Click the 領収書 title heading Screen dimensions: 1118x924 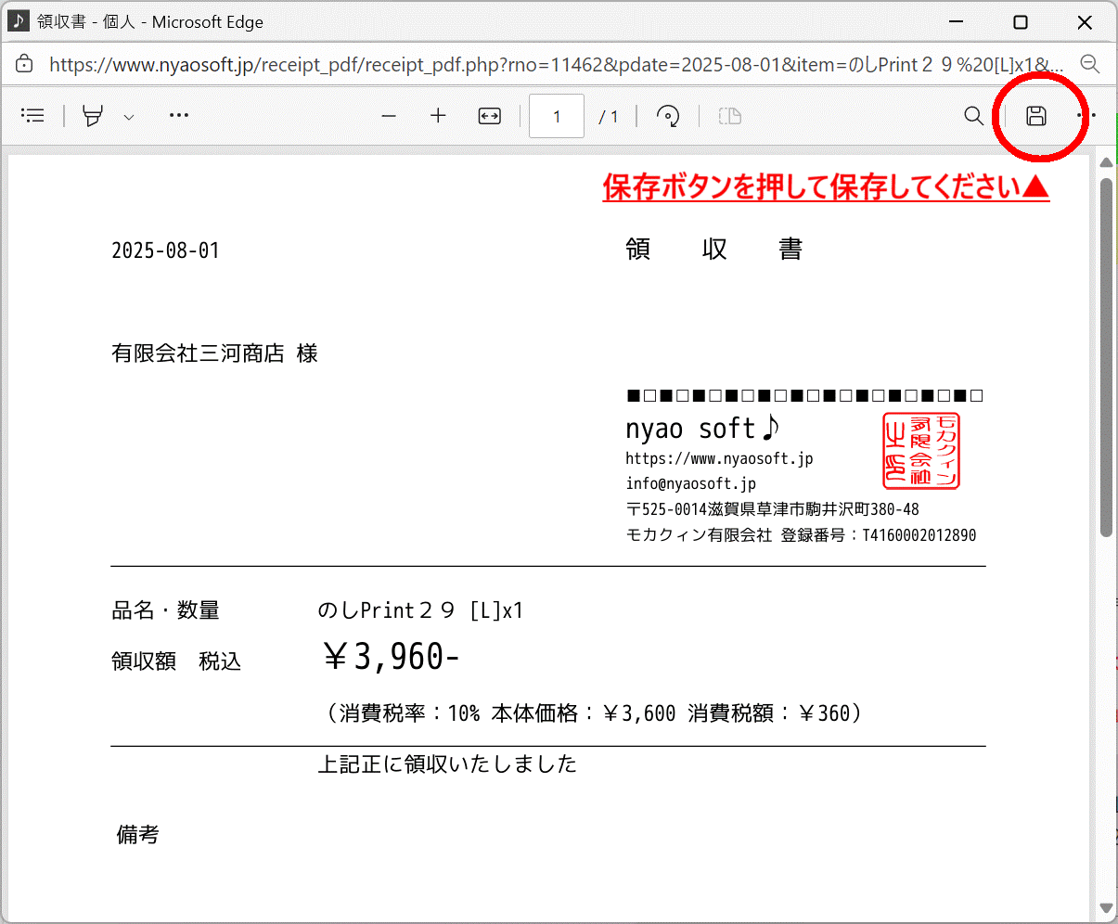click(713, 249)
